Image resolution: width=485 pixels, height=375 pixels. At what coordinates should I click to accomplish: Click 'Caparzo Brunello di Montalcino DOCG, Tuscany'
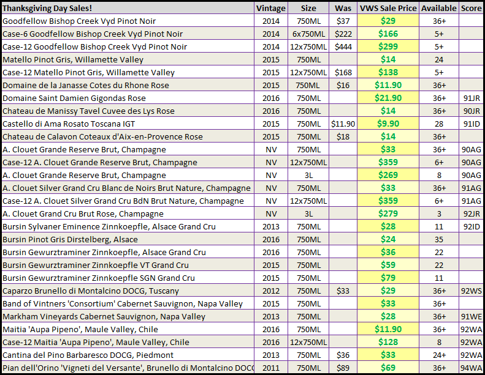[91, 291]
